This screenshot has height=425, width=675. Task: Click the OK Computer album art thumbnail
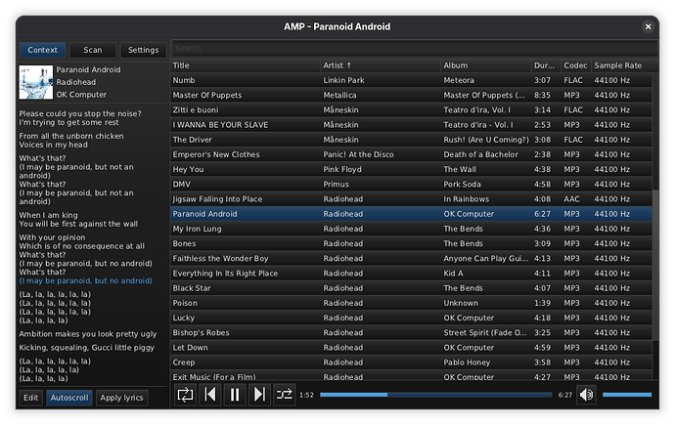click(x=36, y=82)
